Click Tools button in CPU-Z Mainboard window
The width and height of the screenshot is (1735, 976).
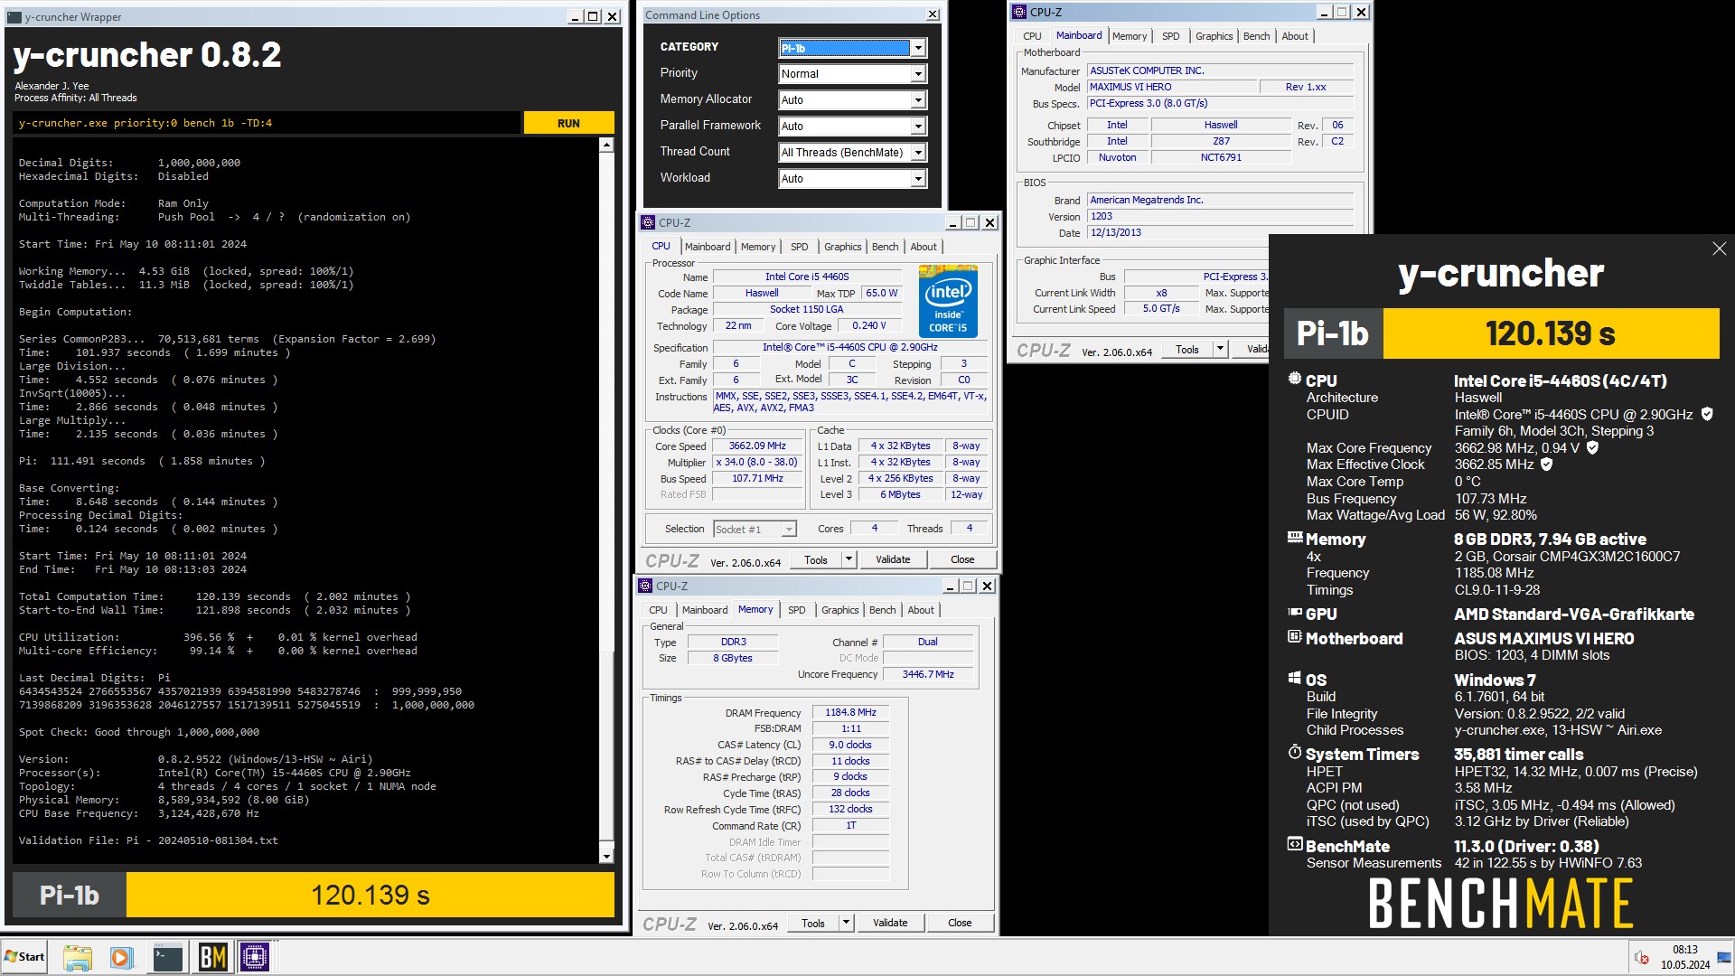pos(1187,349)
